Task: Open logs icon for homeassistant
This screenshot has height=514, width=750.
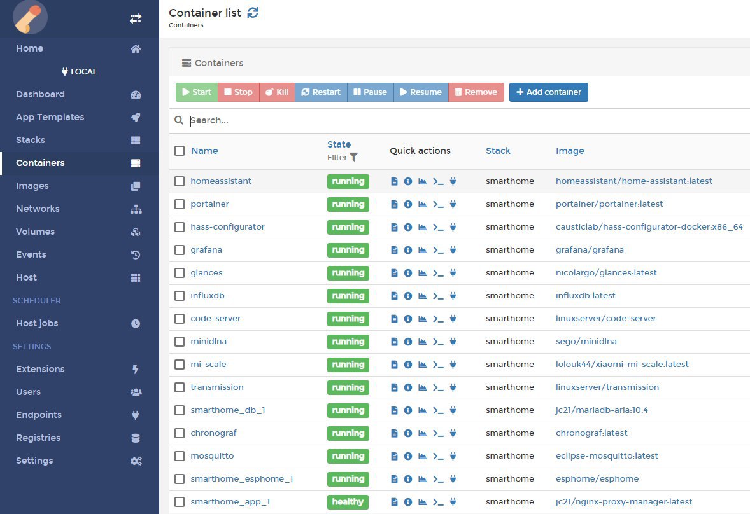Action: pyautogui.click(x=394, y=181)
